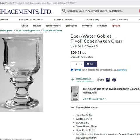Click the large goblet product image
Screen dimensions: 140x140
point(22,73)
